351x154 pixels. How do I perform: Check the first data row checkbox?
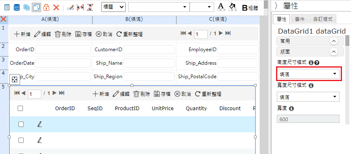coord(21,124)
